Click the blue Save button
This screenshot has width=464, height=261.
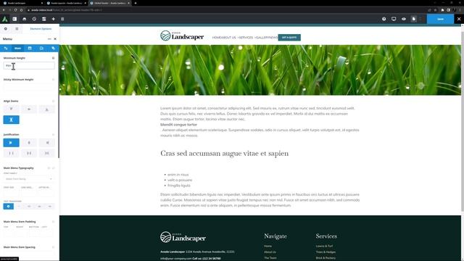tap(440, 19)
